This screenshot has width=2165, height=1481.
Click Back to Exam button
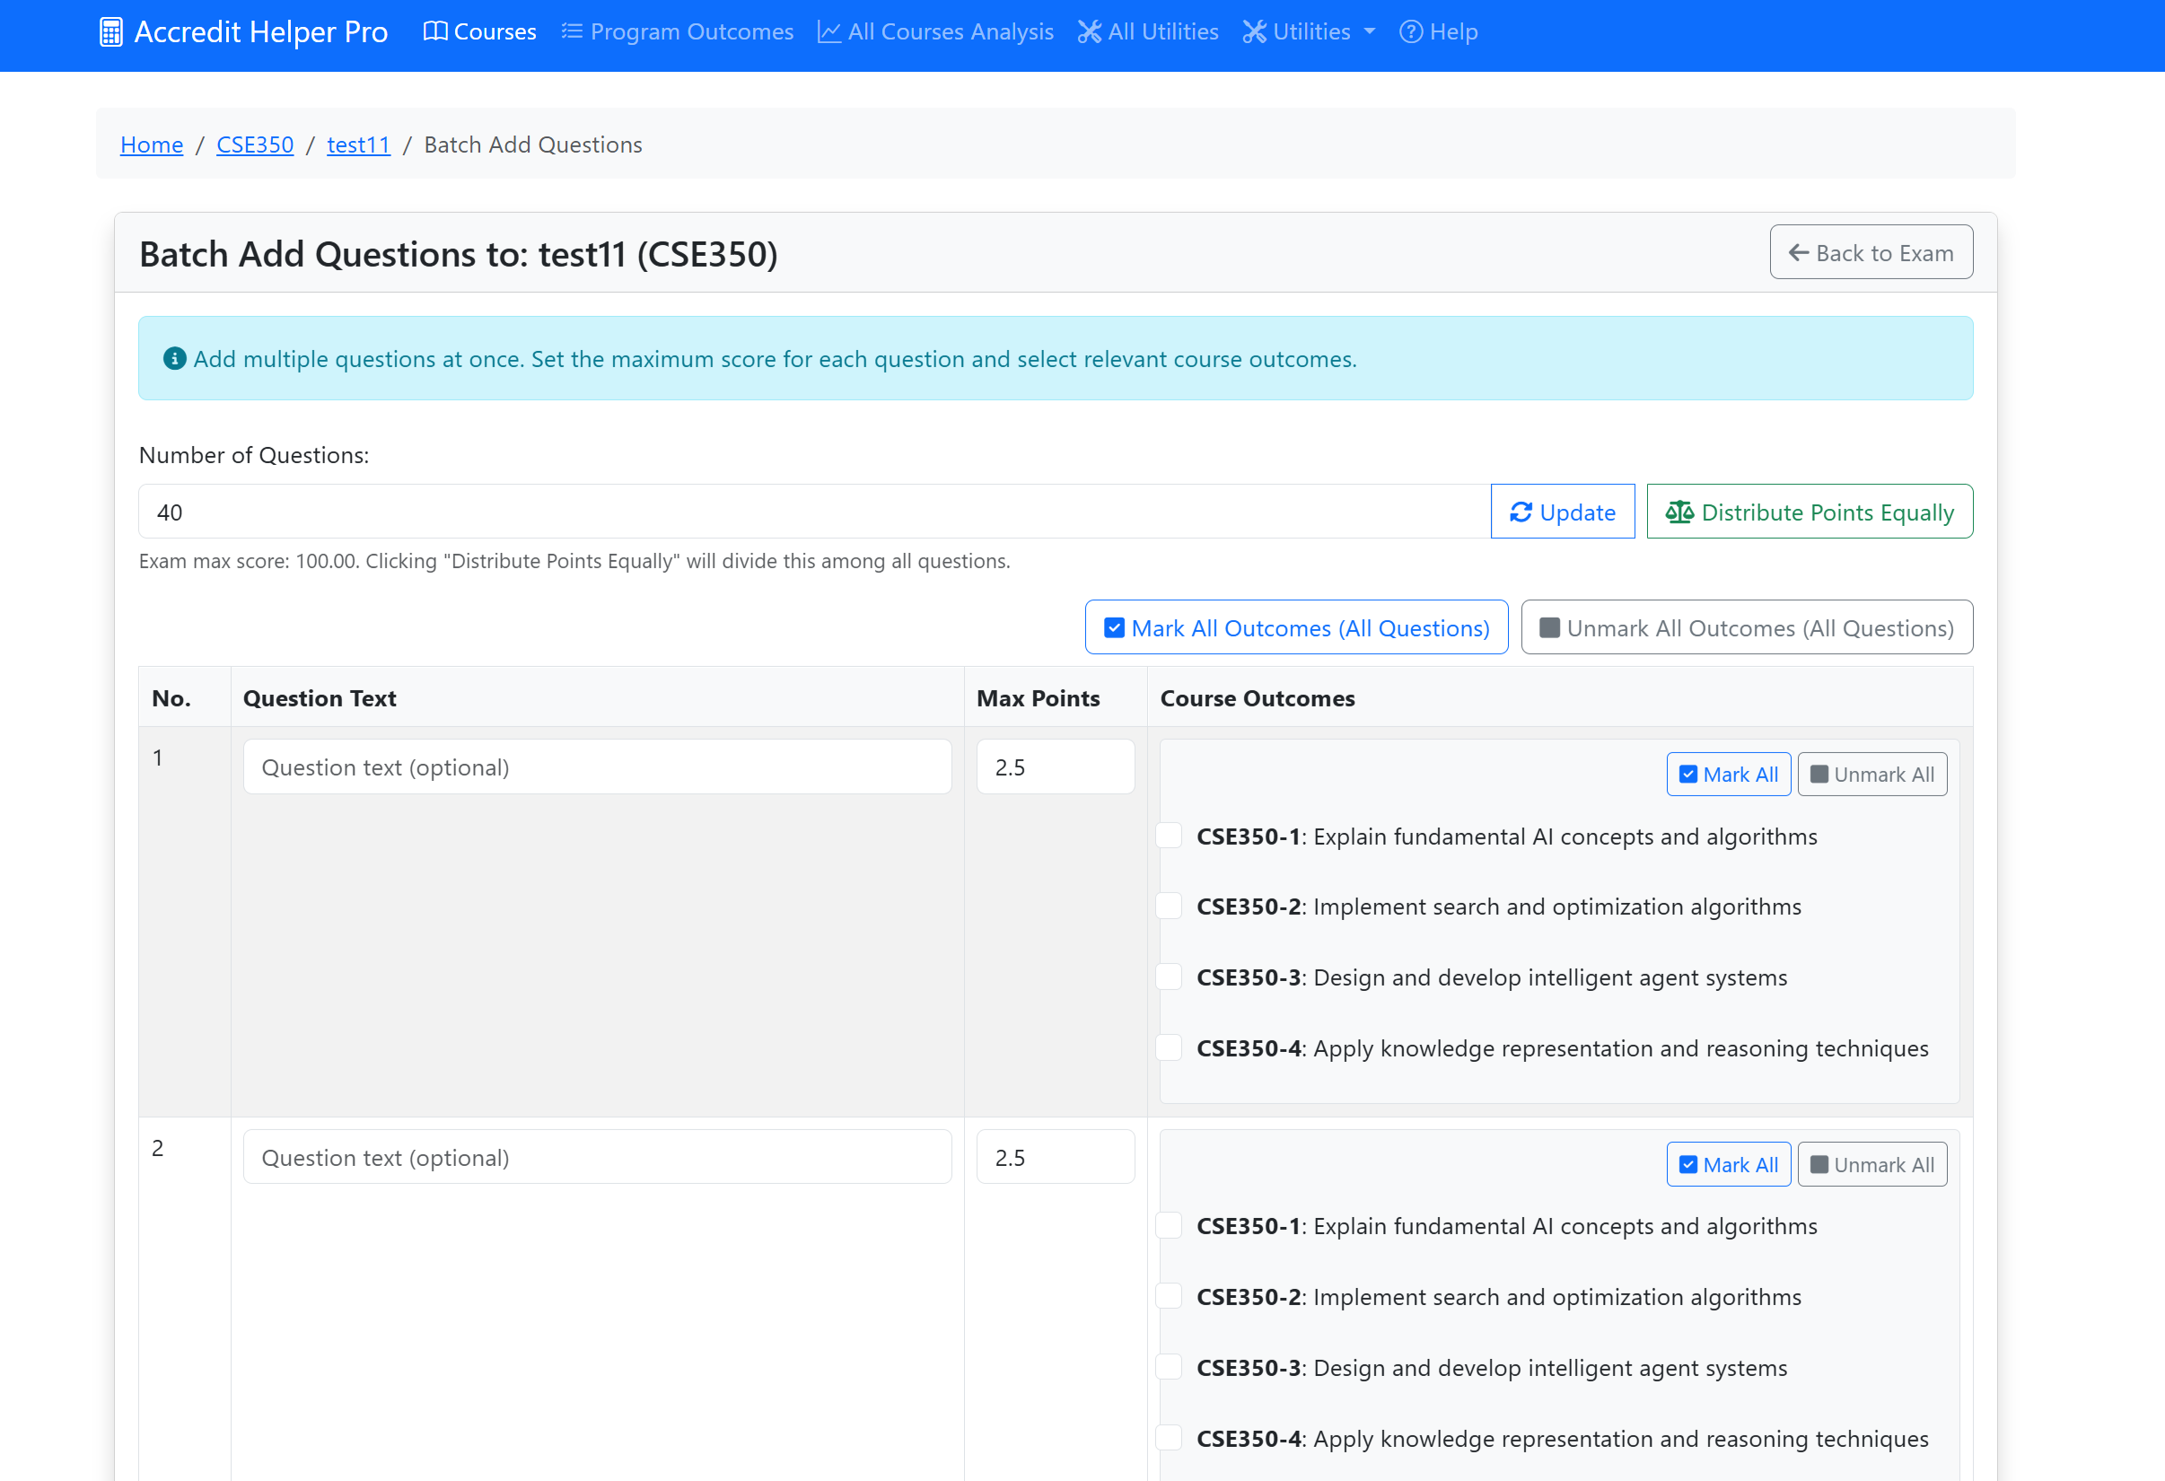click(x=1871, y=252)
